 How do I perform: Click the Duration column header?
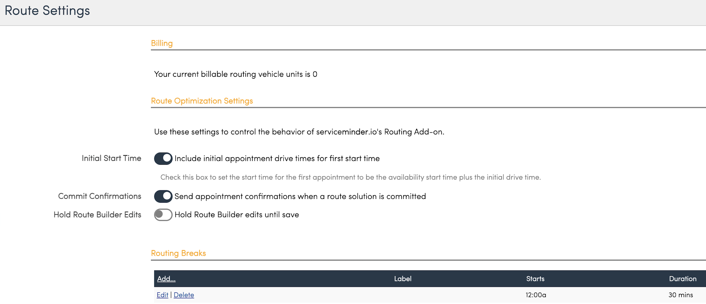(x=683, y=279)
